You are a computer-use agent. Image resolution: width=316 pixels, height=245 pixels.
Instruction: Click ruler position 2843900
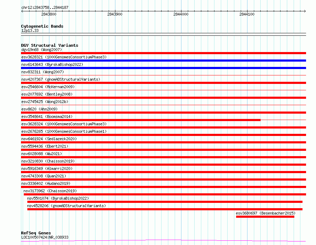coord(115,14)
